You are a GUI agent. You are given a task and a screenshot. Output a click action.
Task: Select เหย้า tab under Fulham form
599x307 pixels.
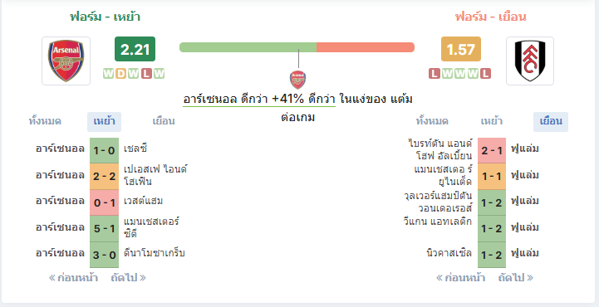492,122
